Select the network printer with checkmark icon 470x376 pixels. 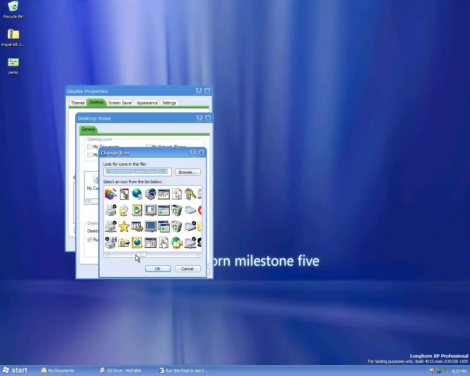pyautogui.click(x=111, y=227)
